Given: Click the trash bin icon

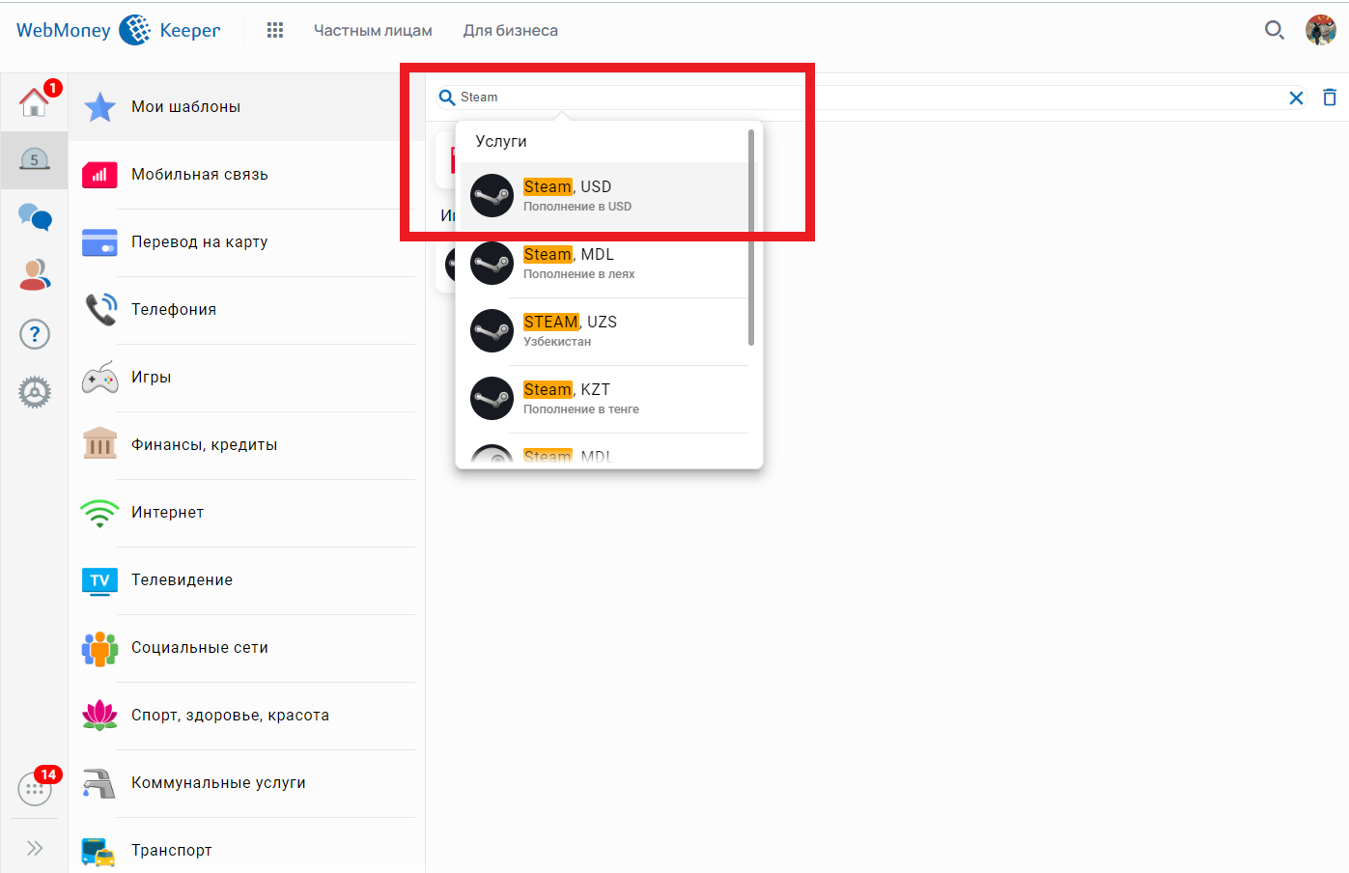Looking at the screenshot, I should tap(1330, 97).
